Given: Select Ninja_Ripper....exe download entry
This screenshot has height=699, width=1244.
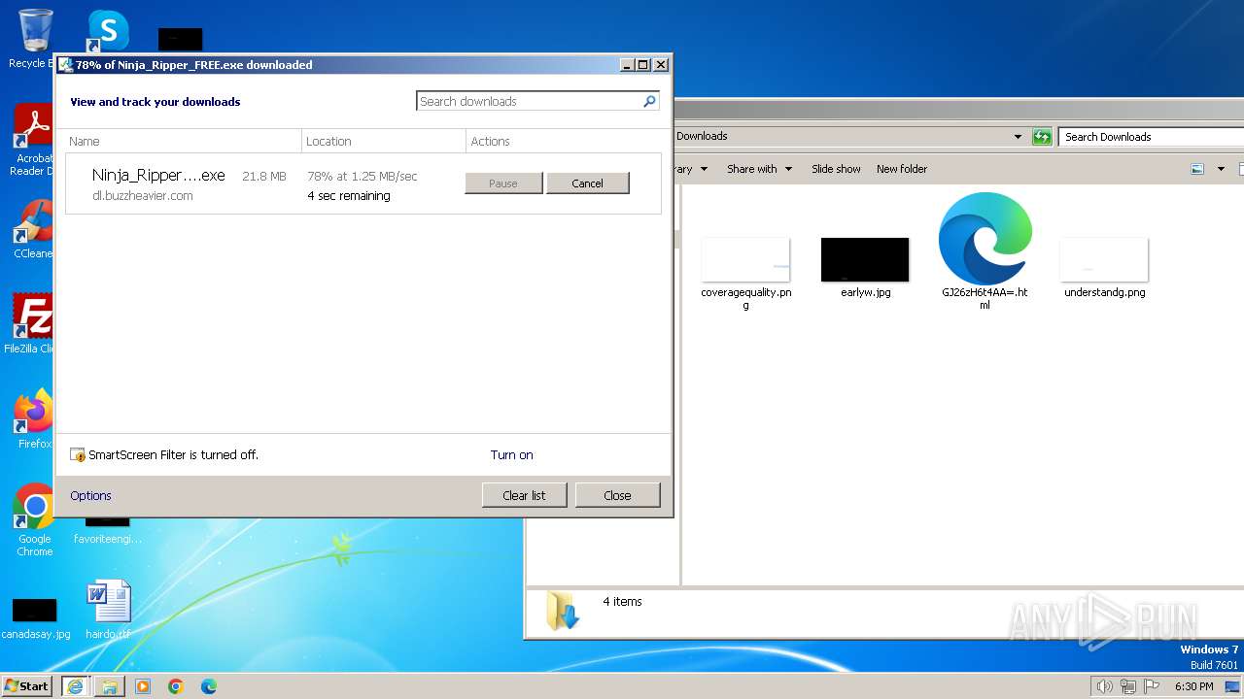Looking at the screenshot, I should click(363, 183).
